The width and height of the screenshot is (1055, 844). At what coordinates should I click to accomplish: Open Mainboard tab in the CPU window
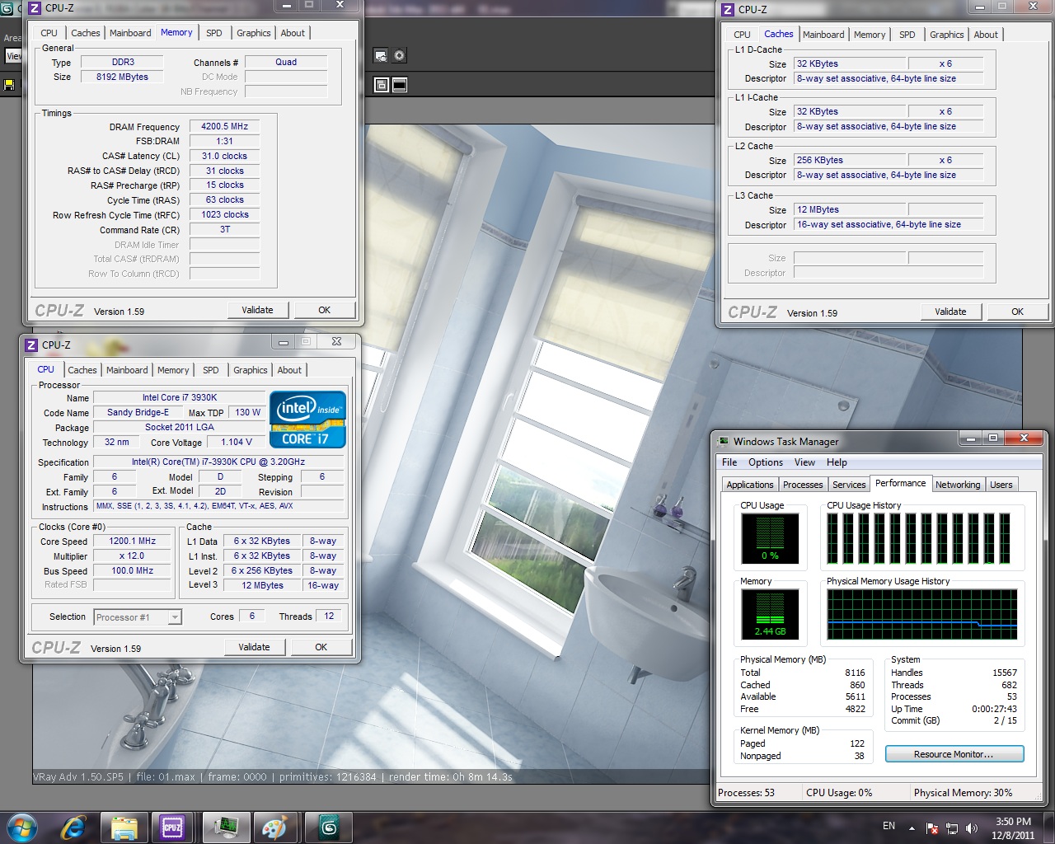[127, 370]
